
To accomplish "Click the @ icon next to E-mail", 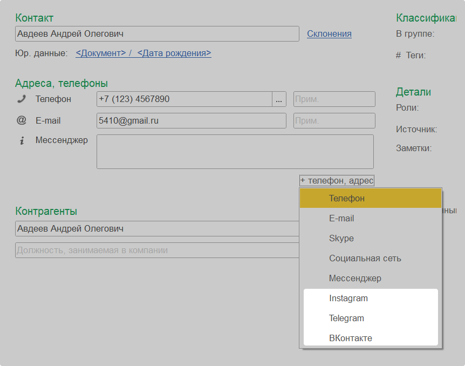I will coord(22,120).
